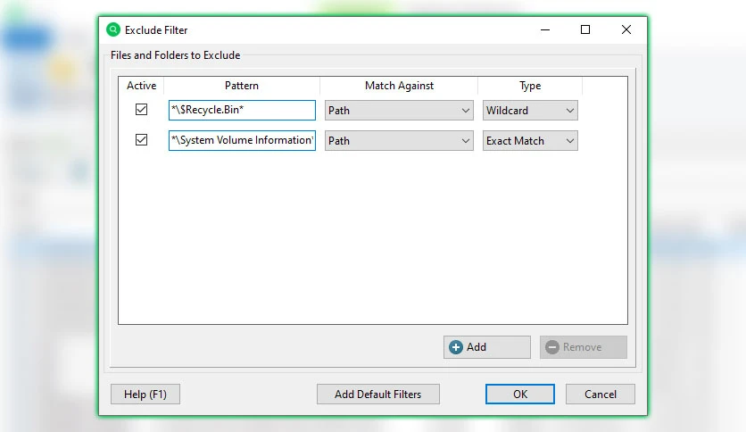746x432 pixels.
Task: Confirm with the OK button
Action: (x=520, y=395)
